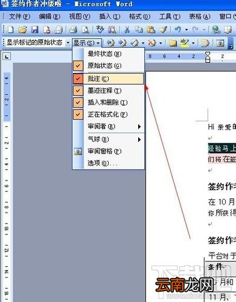Image resolution: width=236 pixels, height=302 pixels.
Task: Open the Reject change dropdown arrow
Action: coord(161,43)
